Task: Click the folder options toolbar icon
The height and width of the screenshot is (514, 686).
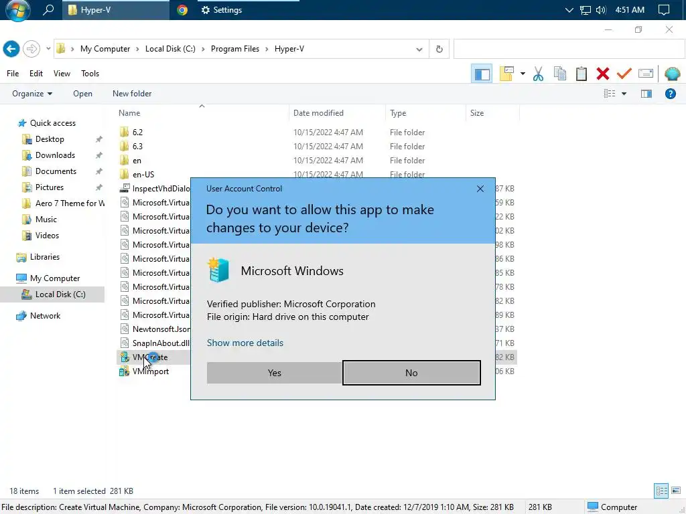Action: pyautogui.click(x=506, y=74)
